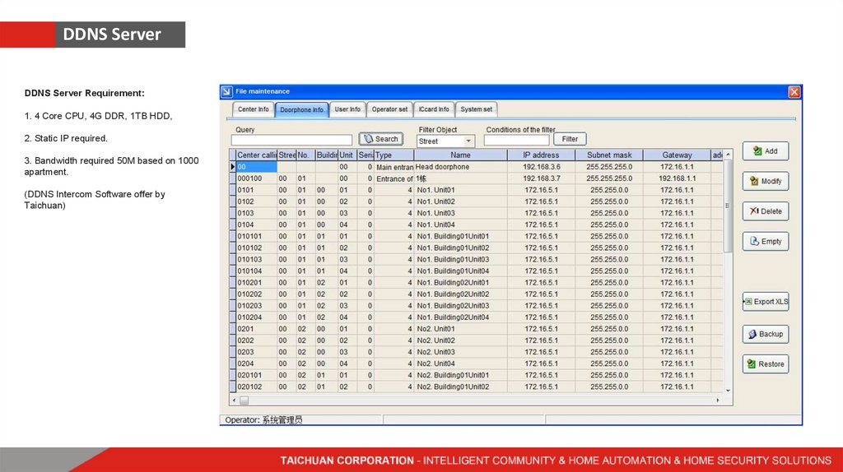Click the table's vertical scrollbar down arrow

click(728, 390)
